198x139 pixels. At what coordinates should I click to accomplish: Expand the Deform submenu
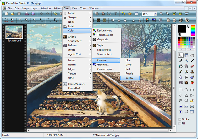[77, 45]
